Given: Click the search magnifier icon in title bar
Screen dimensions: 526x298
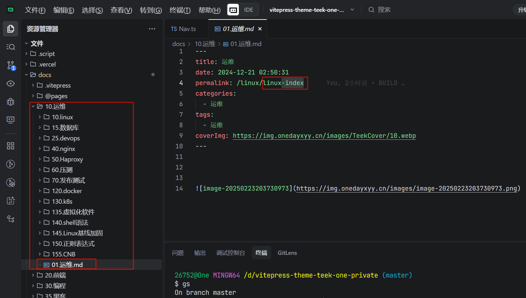Looking at the screenshot, I should 371,10.
